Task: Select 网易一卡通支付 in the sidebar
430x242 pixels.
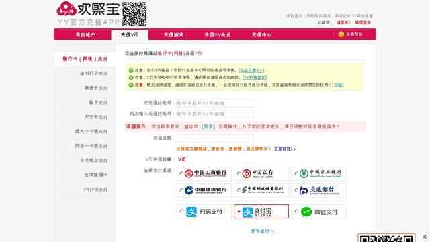Action: point(91,146)
